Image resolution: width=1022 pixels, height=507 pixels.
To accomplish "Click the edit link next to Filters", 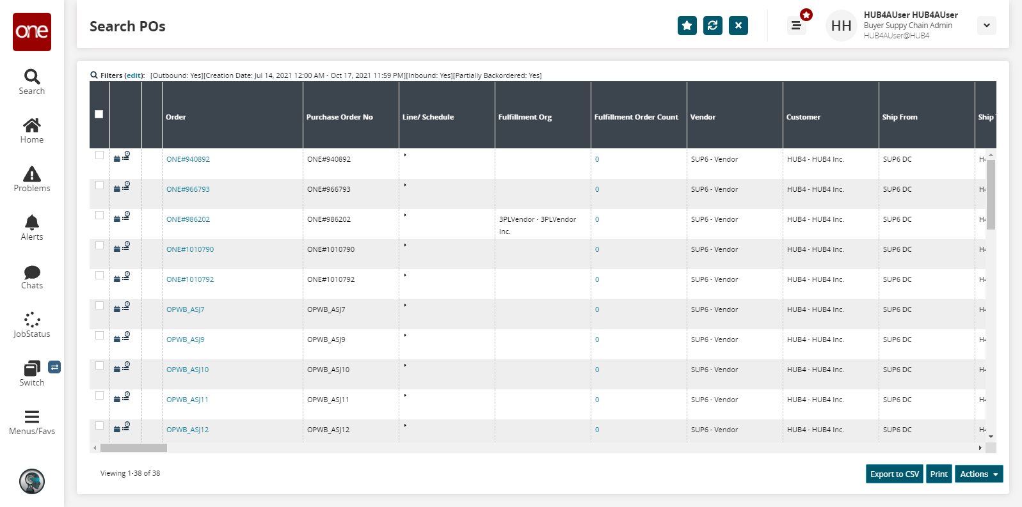I will [x=134, y=75].
